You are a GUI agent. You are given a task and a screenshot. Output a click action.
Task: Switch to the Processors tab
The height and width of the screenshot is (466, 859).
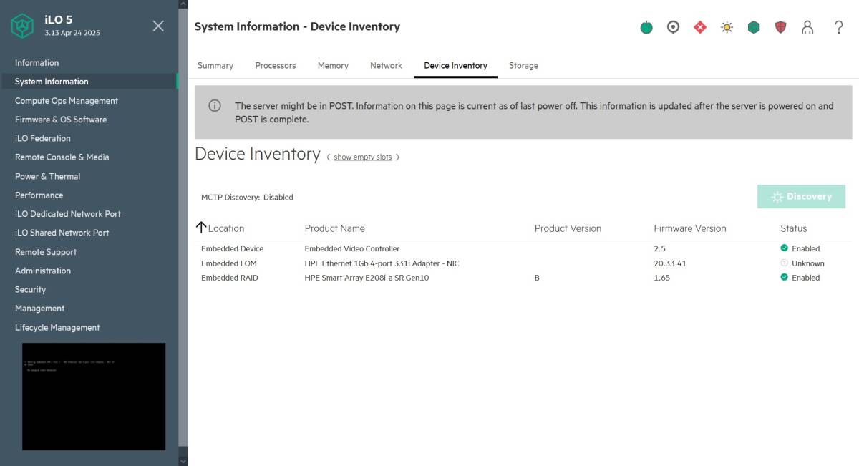[x=275, y=65]
